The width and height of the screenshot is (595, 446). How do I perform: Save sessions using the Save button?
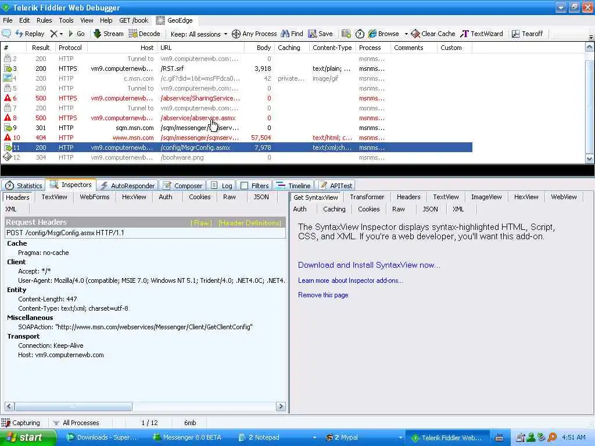coord(320,34)
